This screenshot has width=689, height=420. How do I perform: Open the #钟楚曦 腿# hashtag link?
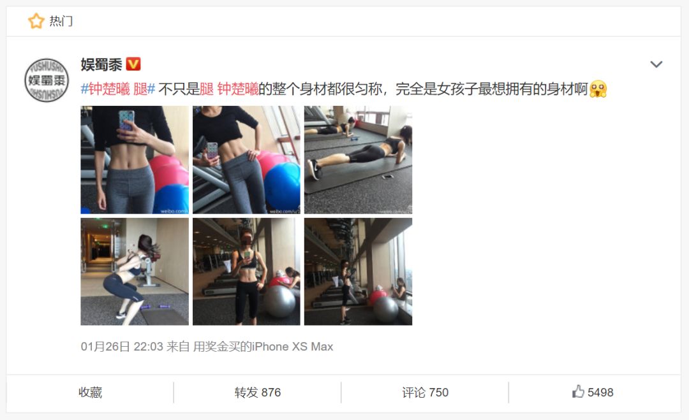coord(118,89)
